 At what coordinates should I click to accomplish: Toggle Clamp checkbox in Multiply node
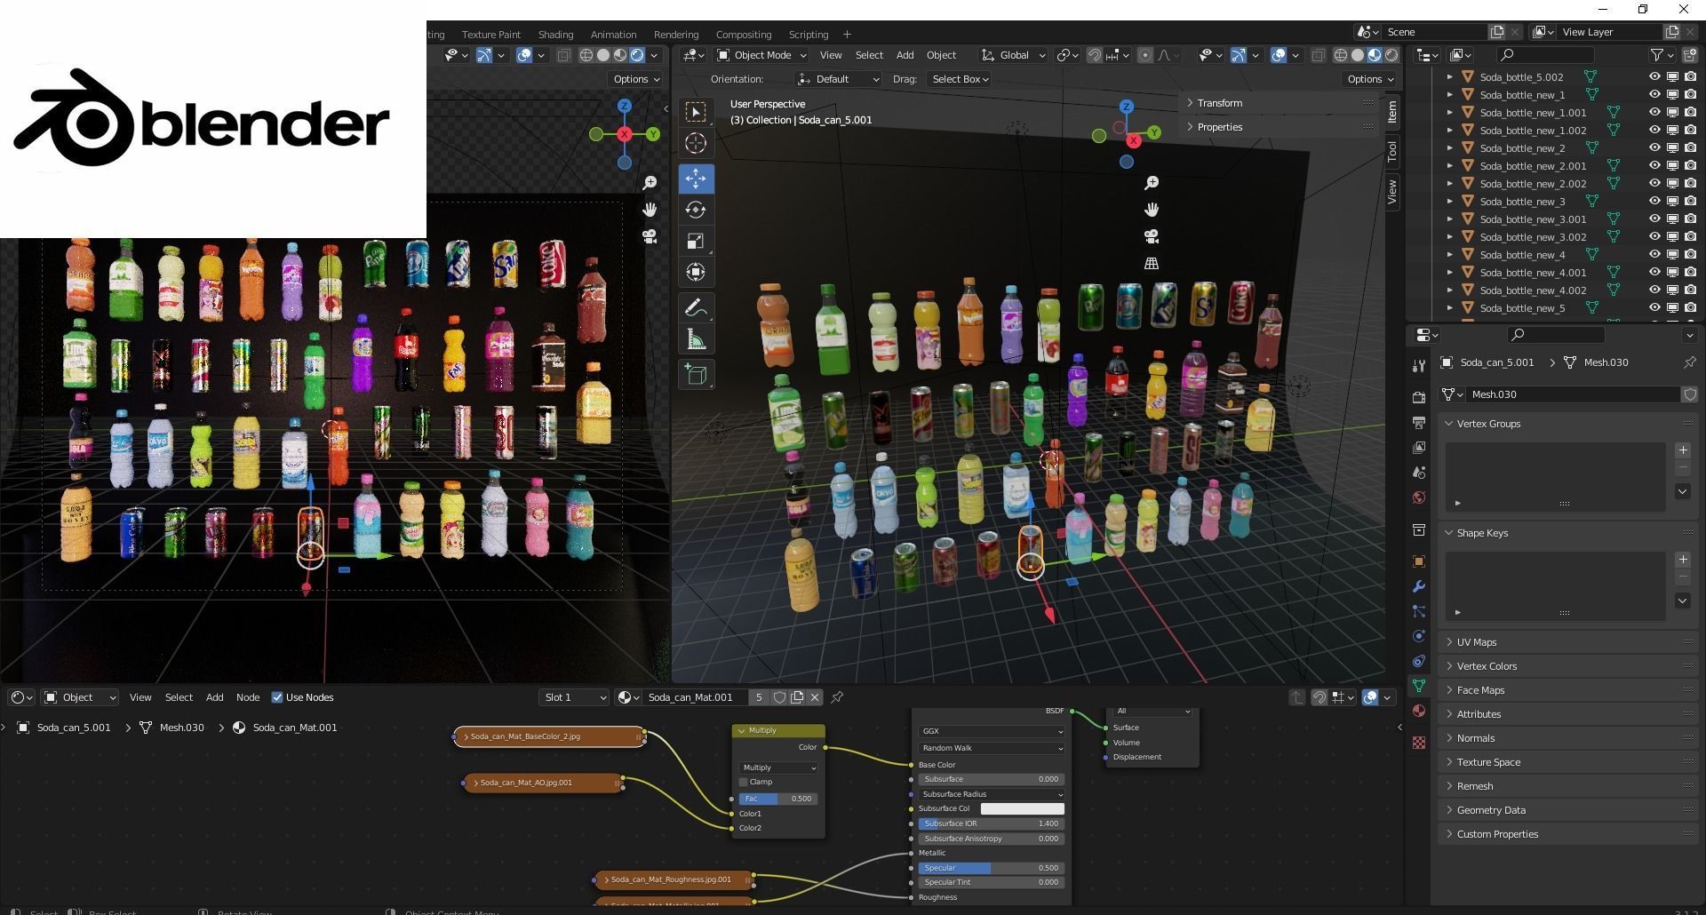click(x=744, y=782)
